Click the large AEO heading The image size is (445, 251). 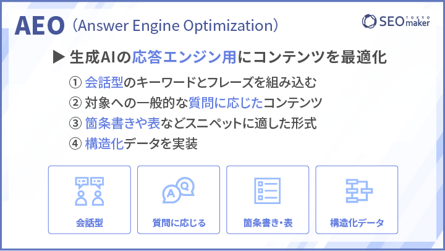[40, 25]
